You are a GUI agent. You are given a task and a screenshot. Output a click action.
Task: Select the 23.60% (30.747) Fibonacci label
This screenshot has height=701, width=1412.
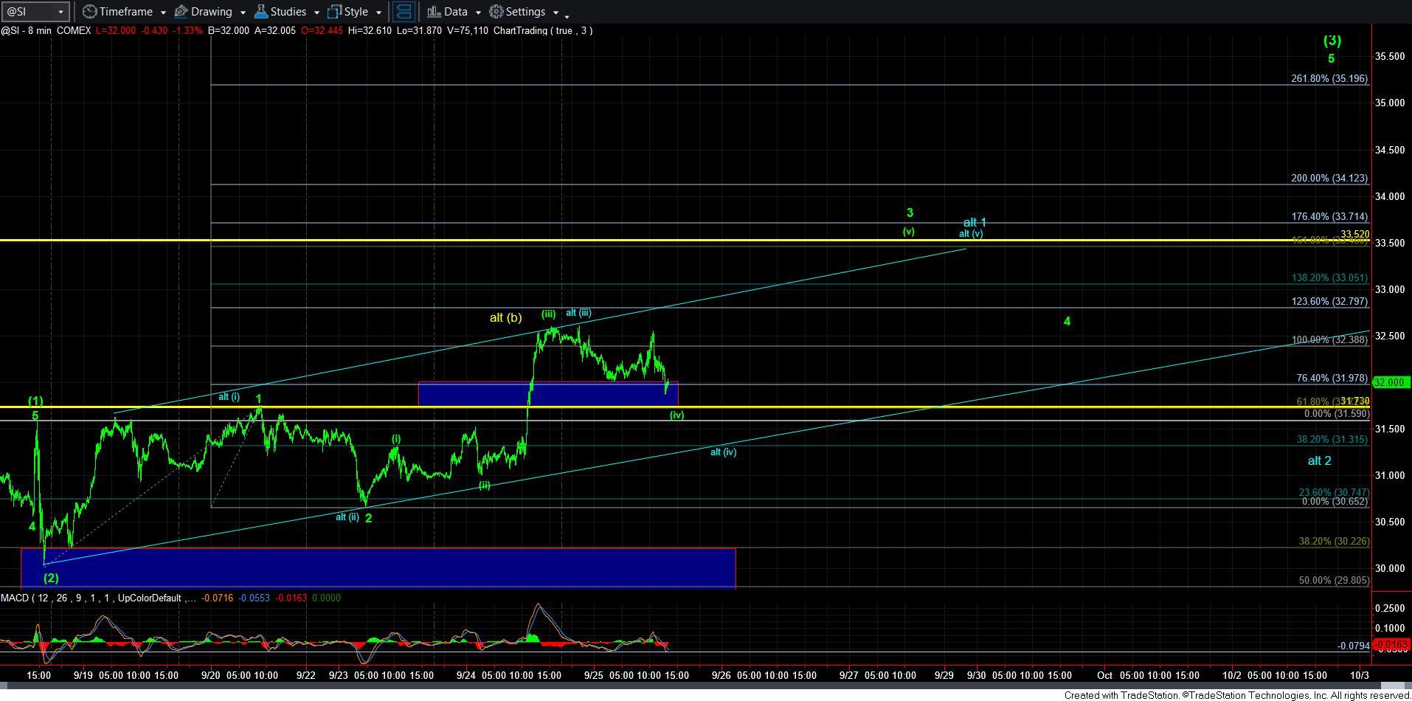coord(1334,492)
